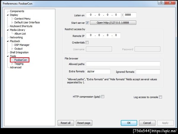The image size is (178, 134).
Task: Uncheck the Start server checkbox
Action: pos(87,23)
